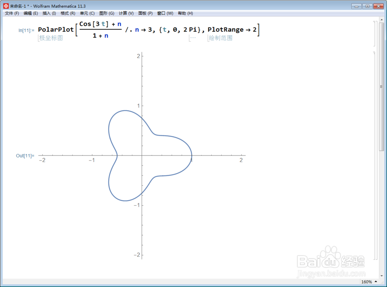Image resolution: width=387 pixels, height=287 pixels.
Task: Open the 单元 (C) menu
Action: click(x=87, y=13)
